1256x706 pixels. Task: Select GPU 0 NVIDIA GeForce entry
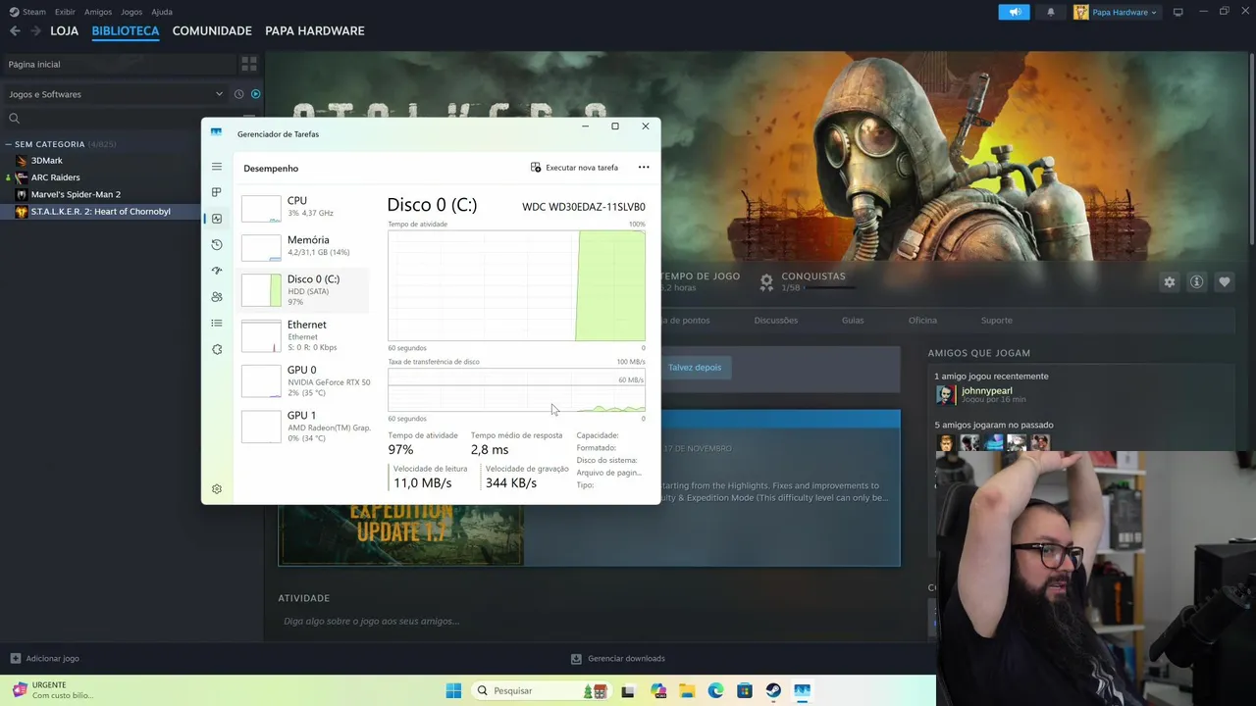click(x=303, y=381)
